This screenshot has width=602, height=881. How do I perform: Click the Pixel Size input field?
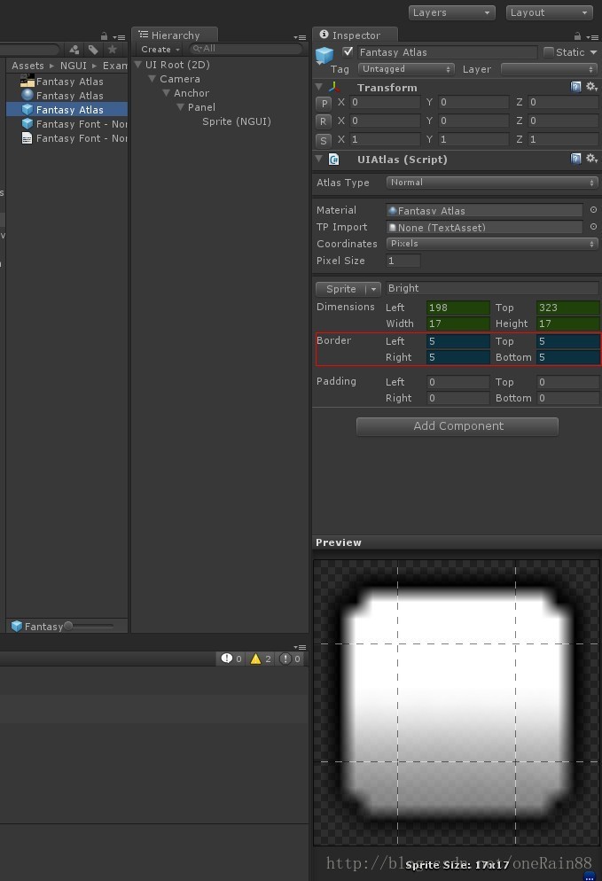click(403, 261)
